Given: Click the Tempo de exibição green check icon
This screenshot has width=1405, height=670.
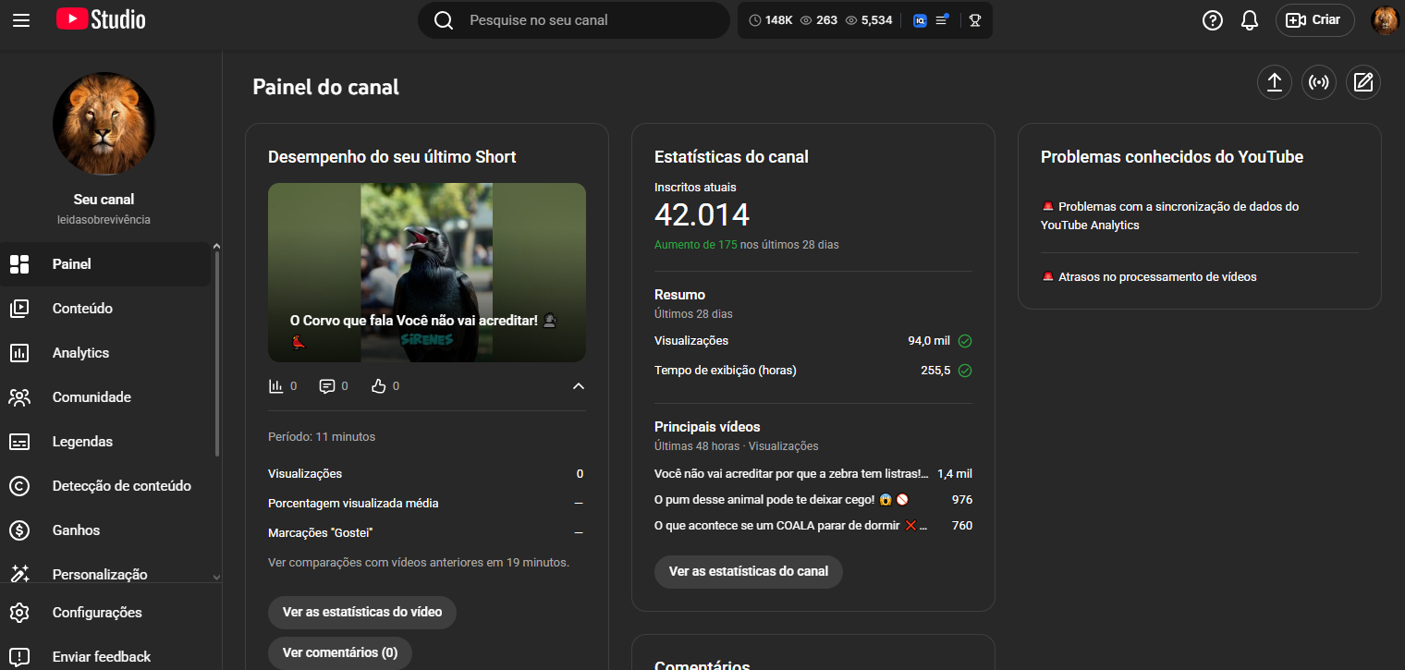Looking at the screenshot, I should [965, 371].
